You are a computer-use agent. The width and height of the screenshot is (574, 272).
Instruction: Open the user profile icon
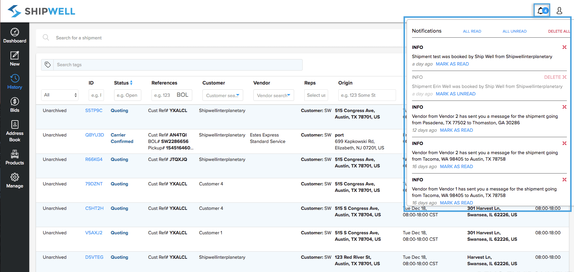(559, 11)
